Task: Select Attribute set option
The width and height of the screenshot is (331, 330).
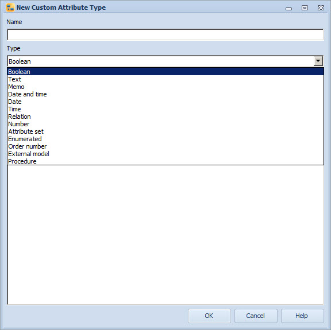Action: (x=165, y=131)
